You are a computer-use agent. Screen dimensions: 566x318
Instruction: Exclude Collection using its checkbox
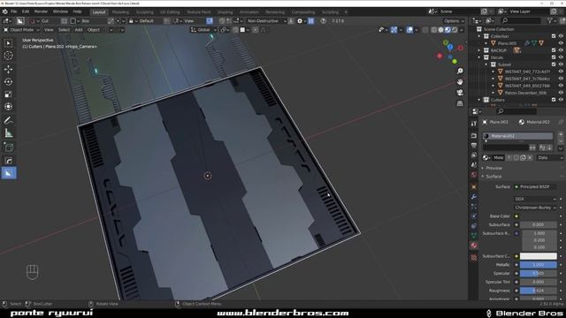tap(554, 36)
